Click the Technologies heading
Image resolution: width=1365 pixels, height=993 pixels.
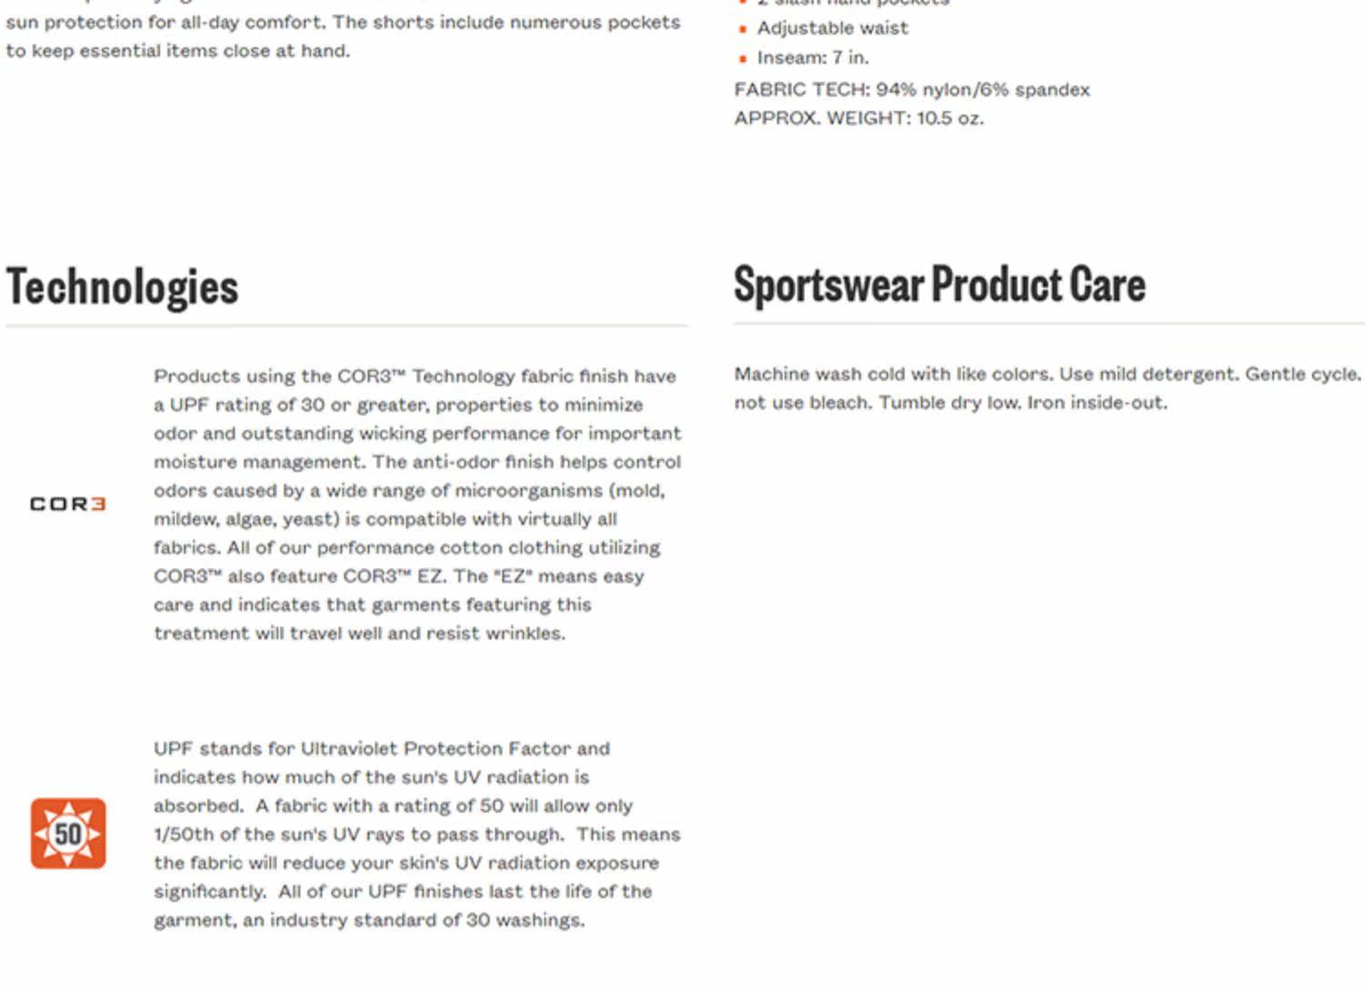point(123,287)
